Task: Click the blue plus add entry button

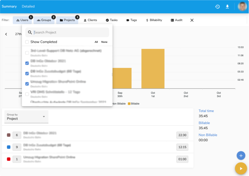Action: [241, 156]
